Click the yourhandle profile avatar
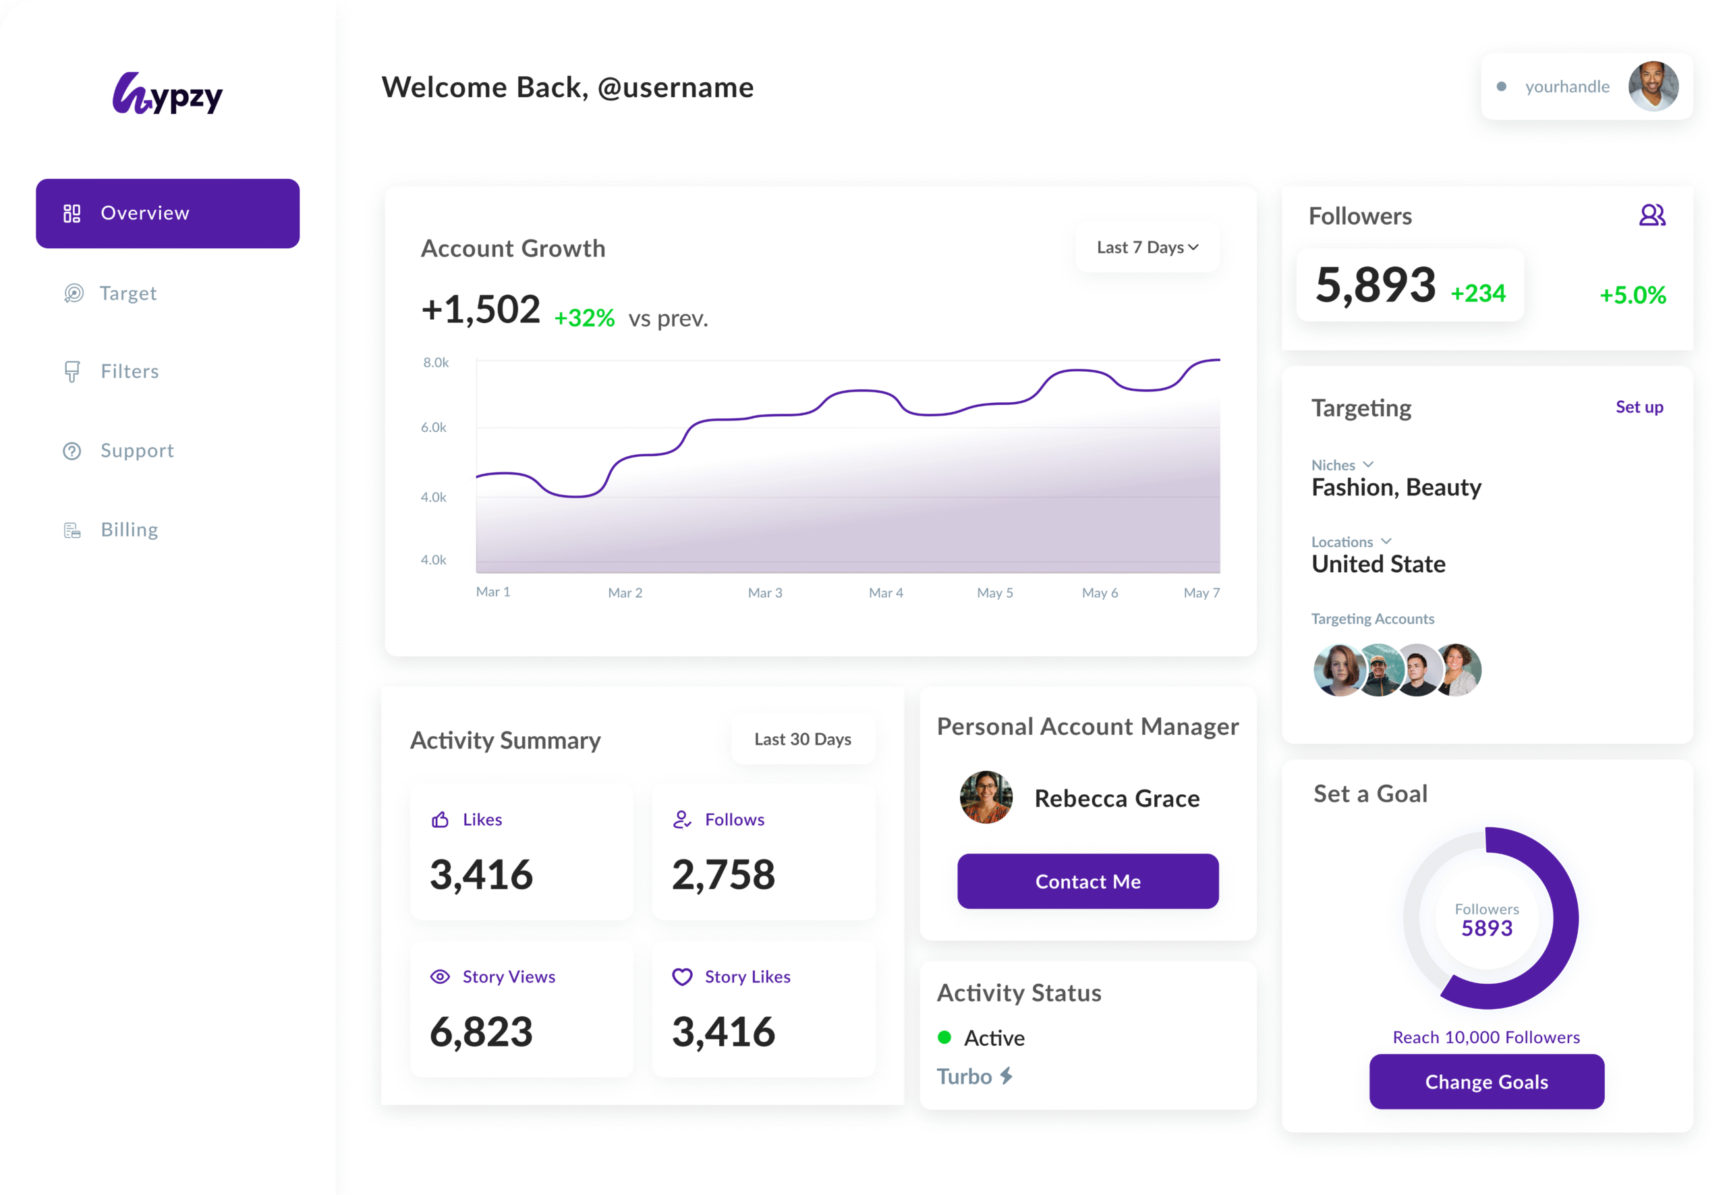This screenshot has width=1727, height=1195. pos(1652,87)
